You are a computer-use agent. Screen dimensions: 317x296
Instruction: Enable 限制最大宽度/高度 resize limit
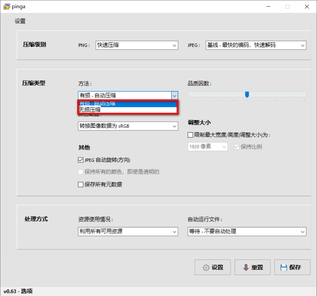[190, 135]
